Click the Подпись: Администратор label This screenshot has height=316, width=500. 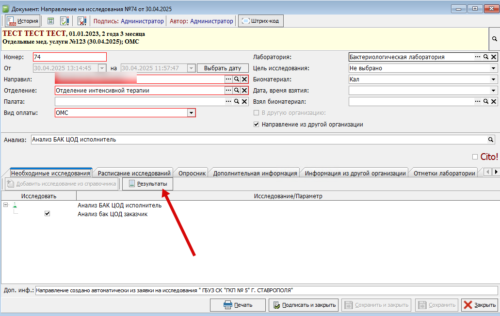click(x=129, y=21)
